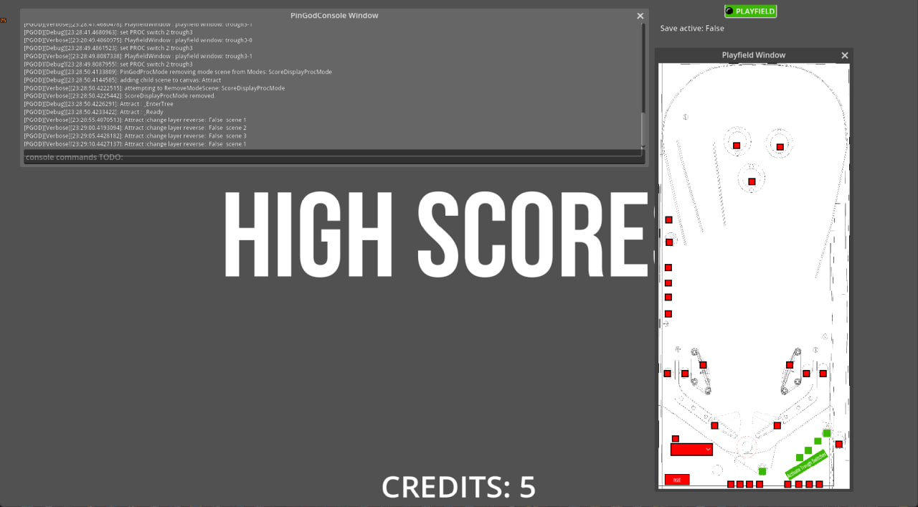Toggle the plunger lane red switch
This screenshot has width=918, height=507.
(838, 444)
